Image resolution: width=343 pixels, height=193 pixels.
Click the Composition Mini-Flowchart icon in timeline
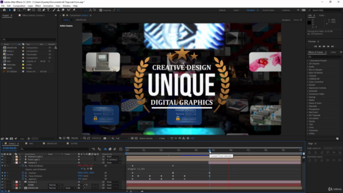93,149
